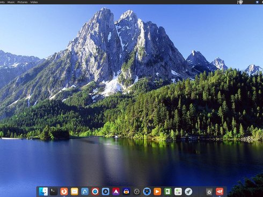Launch the purple triangle app icon
Screen dimensions: 263x197
[116, 192]
